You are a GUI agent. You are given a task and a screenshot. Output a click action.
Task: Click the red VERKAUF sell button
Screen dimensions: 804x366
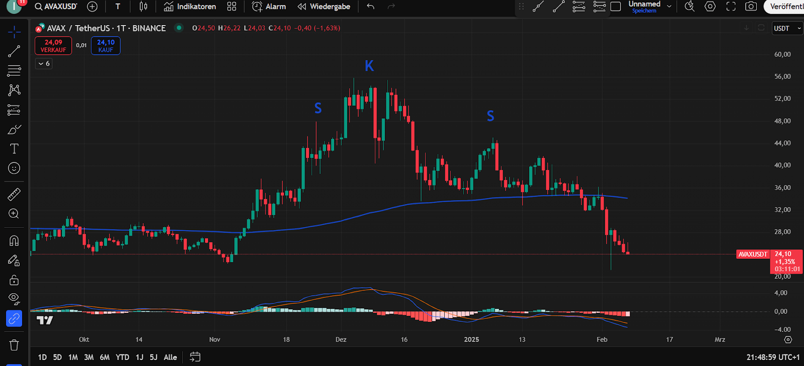53,46
